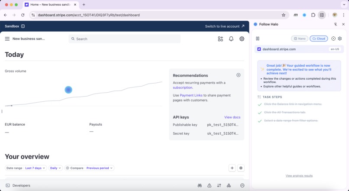This screenshot has height=191, width=349.
Task: Open Chrome three-dot menu
Action: point(344,15)
